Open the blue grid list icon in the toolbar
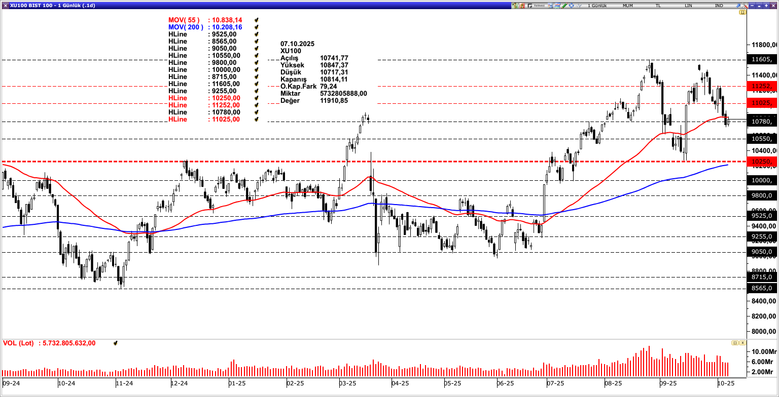The width and height of the screenshot is (779, 397). (550, 6)
